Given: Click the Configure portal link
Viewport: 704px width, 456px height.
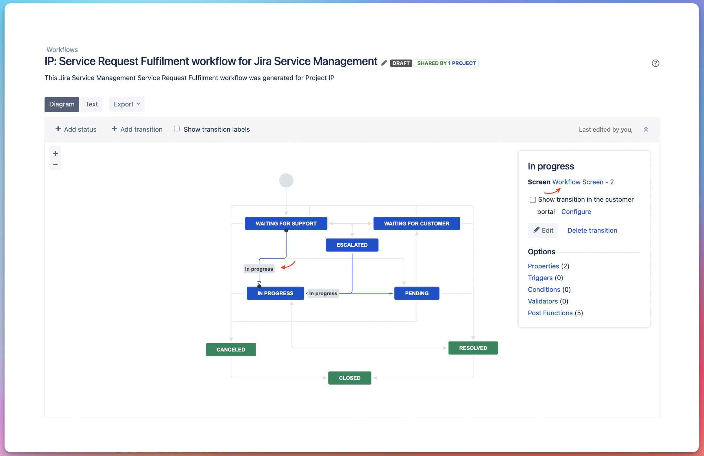Looking at the screenshot, I should pyautogui.click(x=576, y=212).
